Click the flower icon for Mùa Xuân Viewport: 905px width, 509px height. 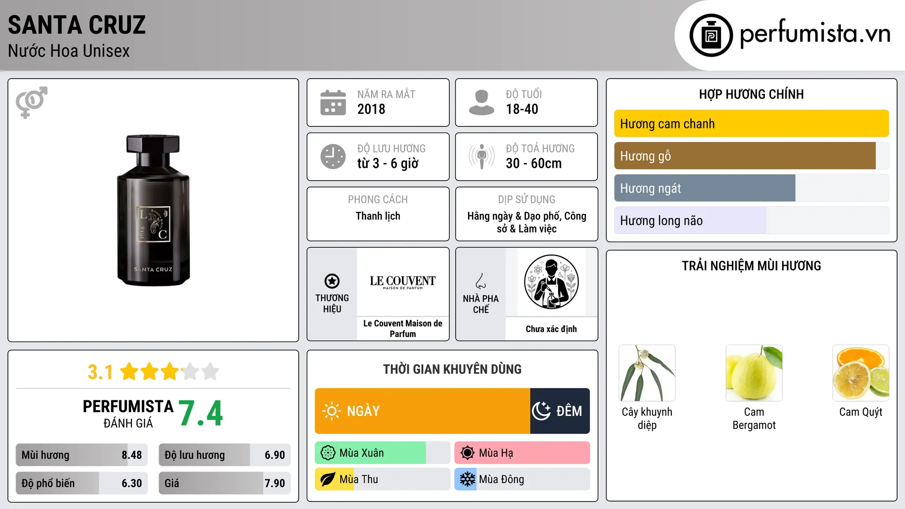pos(328,453)
